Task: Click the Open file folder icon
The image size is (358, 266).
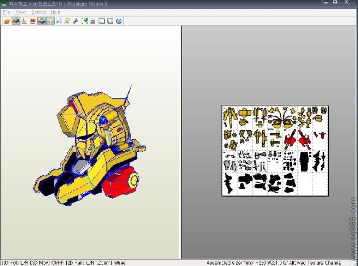Action: coord(7,21)
